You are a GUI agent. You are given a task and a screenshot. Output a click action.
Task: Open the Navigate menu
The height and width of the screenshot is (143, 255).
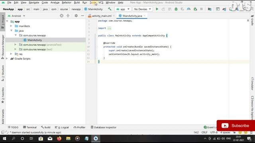click(34, 3)
